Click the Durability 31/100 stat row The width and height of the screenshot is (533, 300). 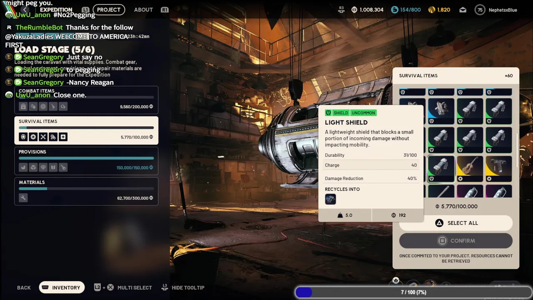[x=371, y=155]
